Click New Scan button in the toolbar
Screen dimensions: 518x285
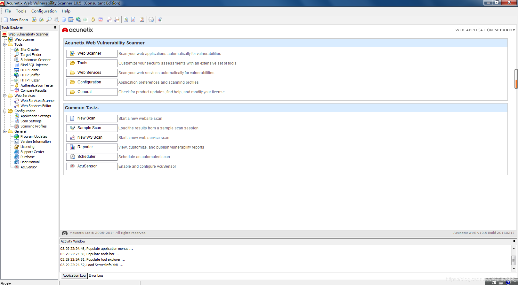pos(16,19)
